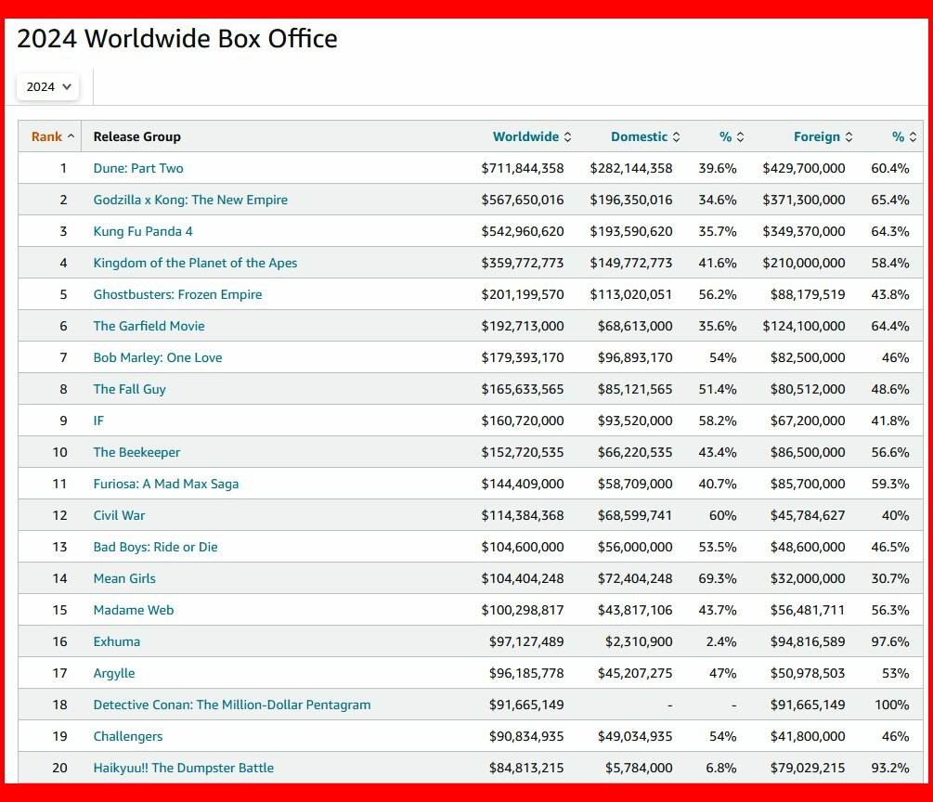Image resolution: width=933 pixels, height=802 pixels.
Task: Sort by domestic percentage column
Action: [732, 136]
